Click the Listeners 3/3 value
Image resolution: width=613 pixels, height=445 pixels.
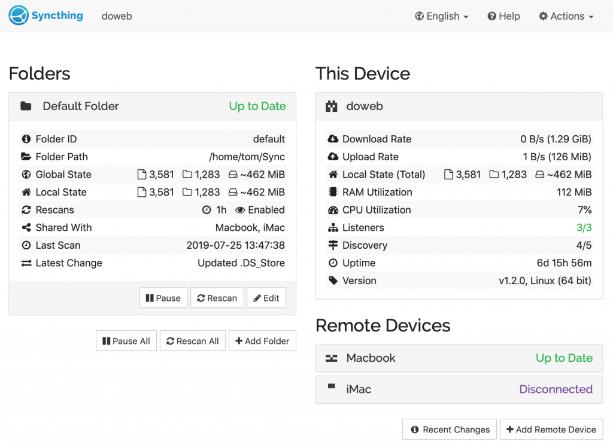584,228
